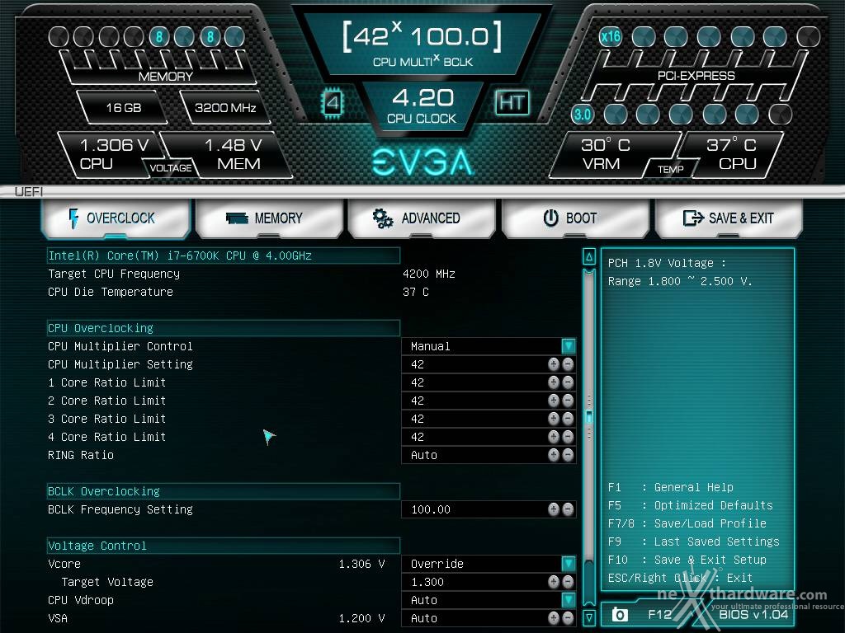Decrease VSA voltage value
The height and width of the screenshot is (633, 845).
coord(568,618)
